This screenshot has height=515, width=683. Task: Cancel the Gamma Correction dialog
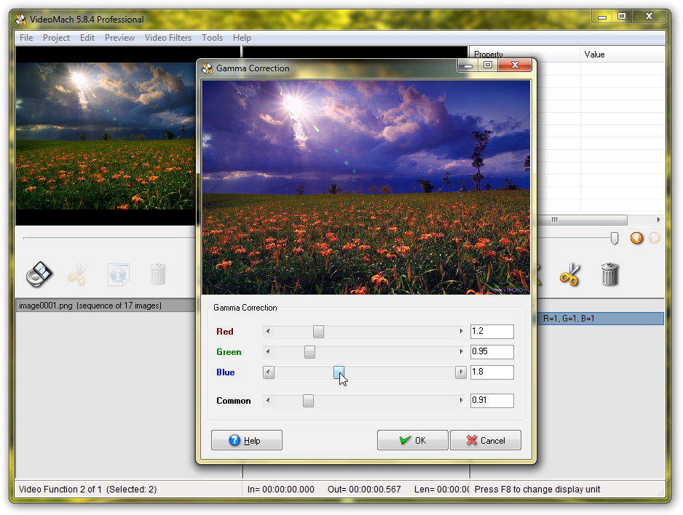485,440
